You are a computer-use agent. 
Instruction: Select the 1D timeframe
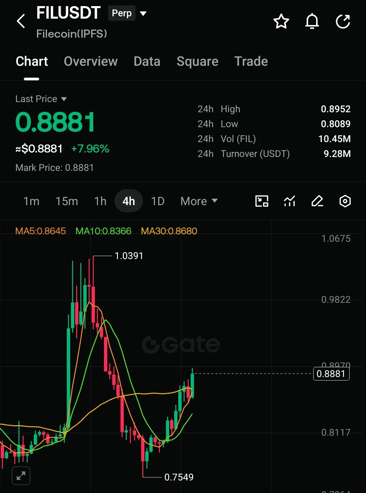158,201
